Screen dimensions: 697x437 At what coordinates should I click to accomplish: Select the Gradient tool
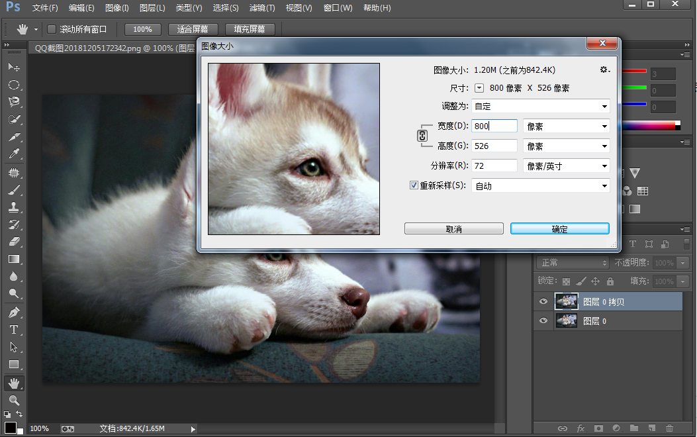(14, 259)
